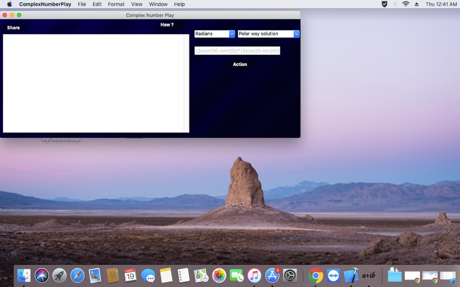
Task: Click the Complex Number Play window title
Action: pos(150,15)
